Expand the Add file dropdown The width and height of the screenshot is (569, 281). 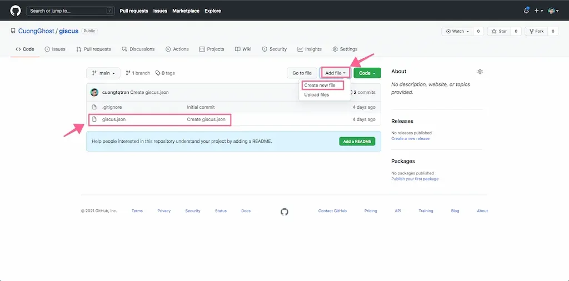pos(335,73)
